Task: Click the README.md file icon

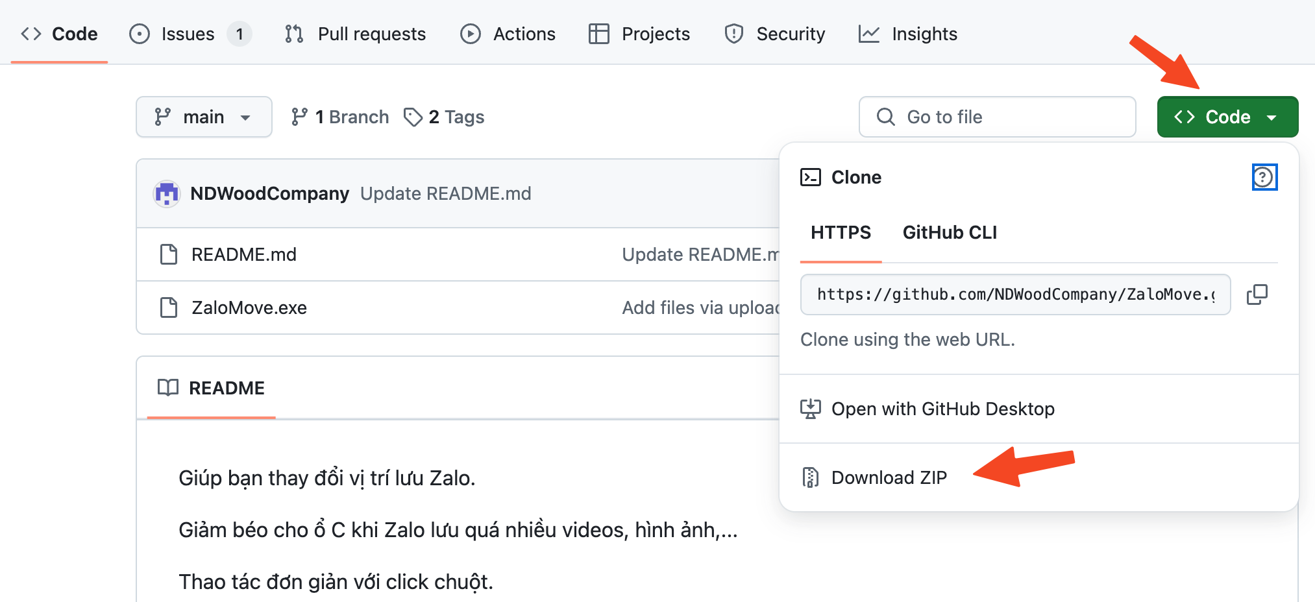Action: [169, 254]
